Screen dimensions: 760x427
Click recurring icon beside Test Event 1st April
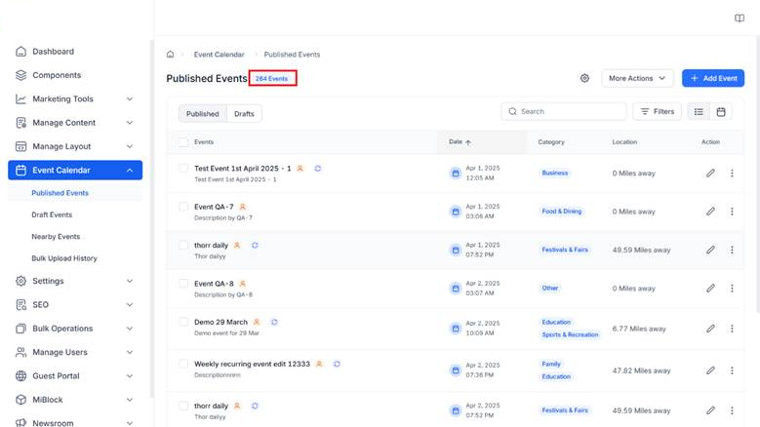[317, 169]
